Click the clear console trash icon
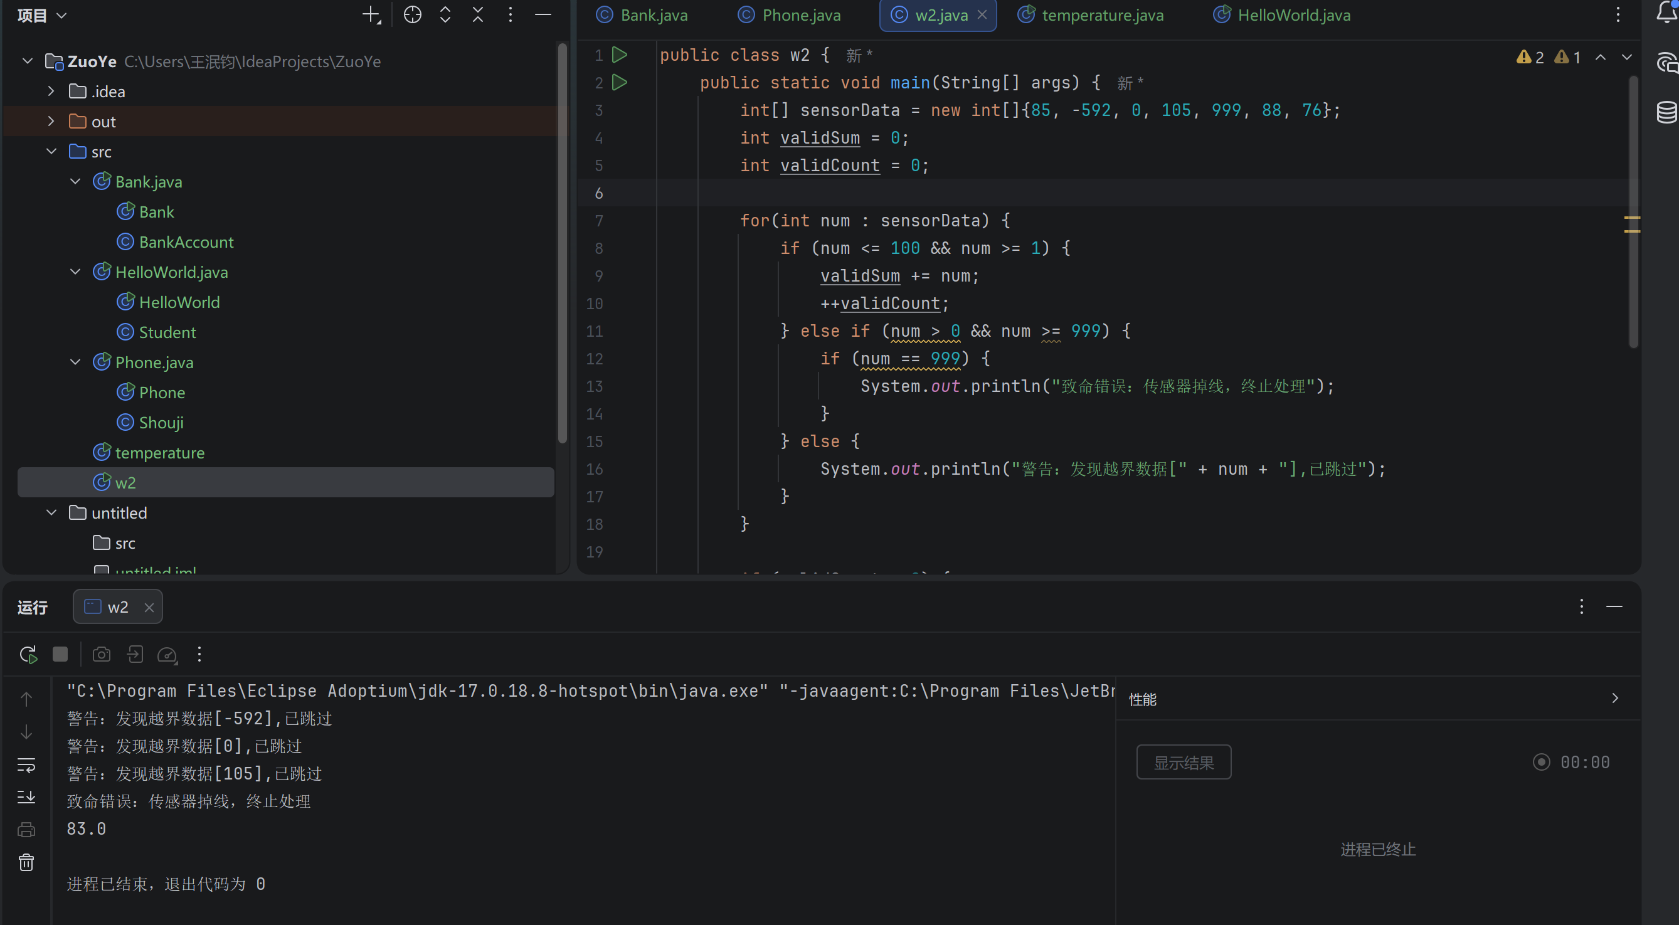 pos(26,862)
